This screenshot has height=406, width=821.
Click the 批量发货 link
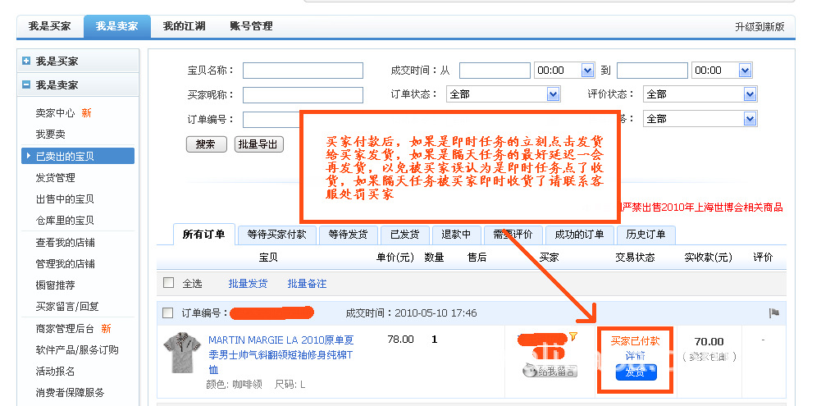(x=248, y=284)
